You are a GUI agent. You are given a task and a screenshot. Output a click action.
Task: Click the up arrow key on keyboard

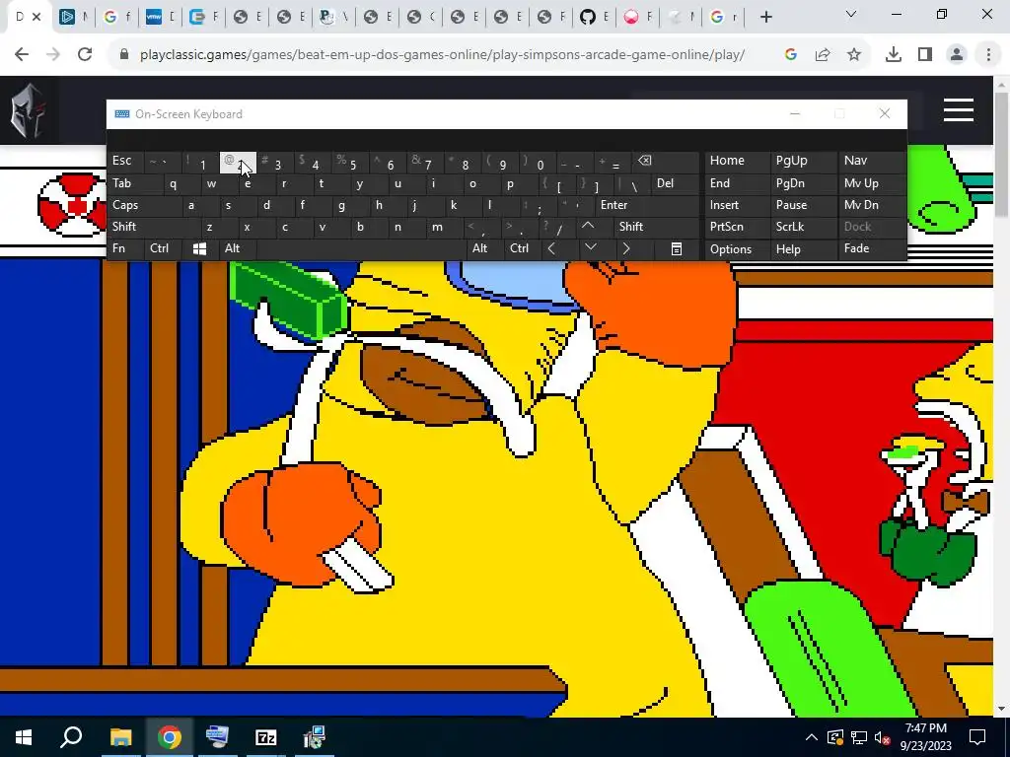[x=588, y=227]
